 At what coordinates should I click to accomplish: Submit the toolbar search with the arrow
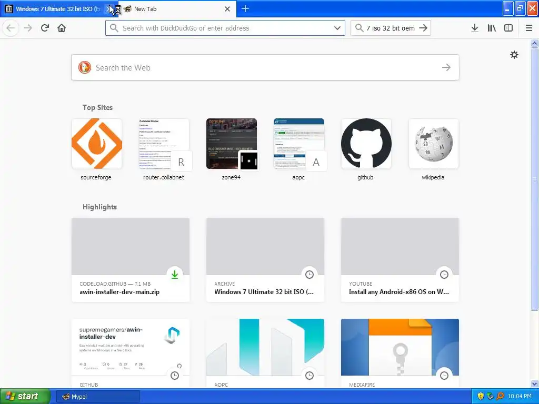[424, 28]
